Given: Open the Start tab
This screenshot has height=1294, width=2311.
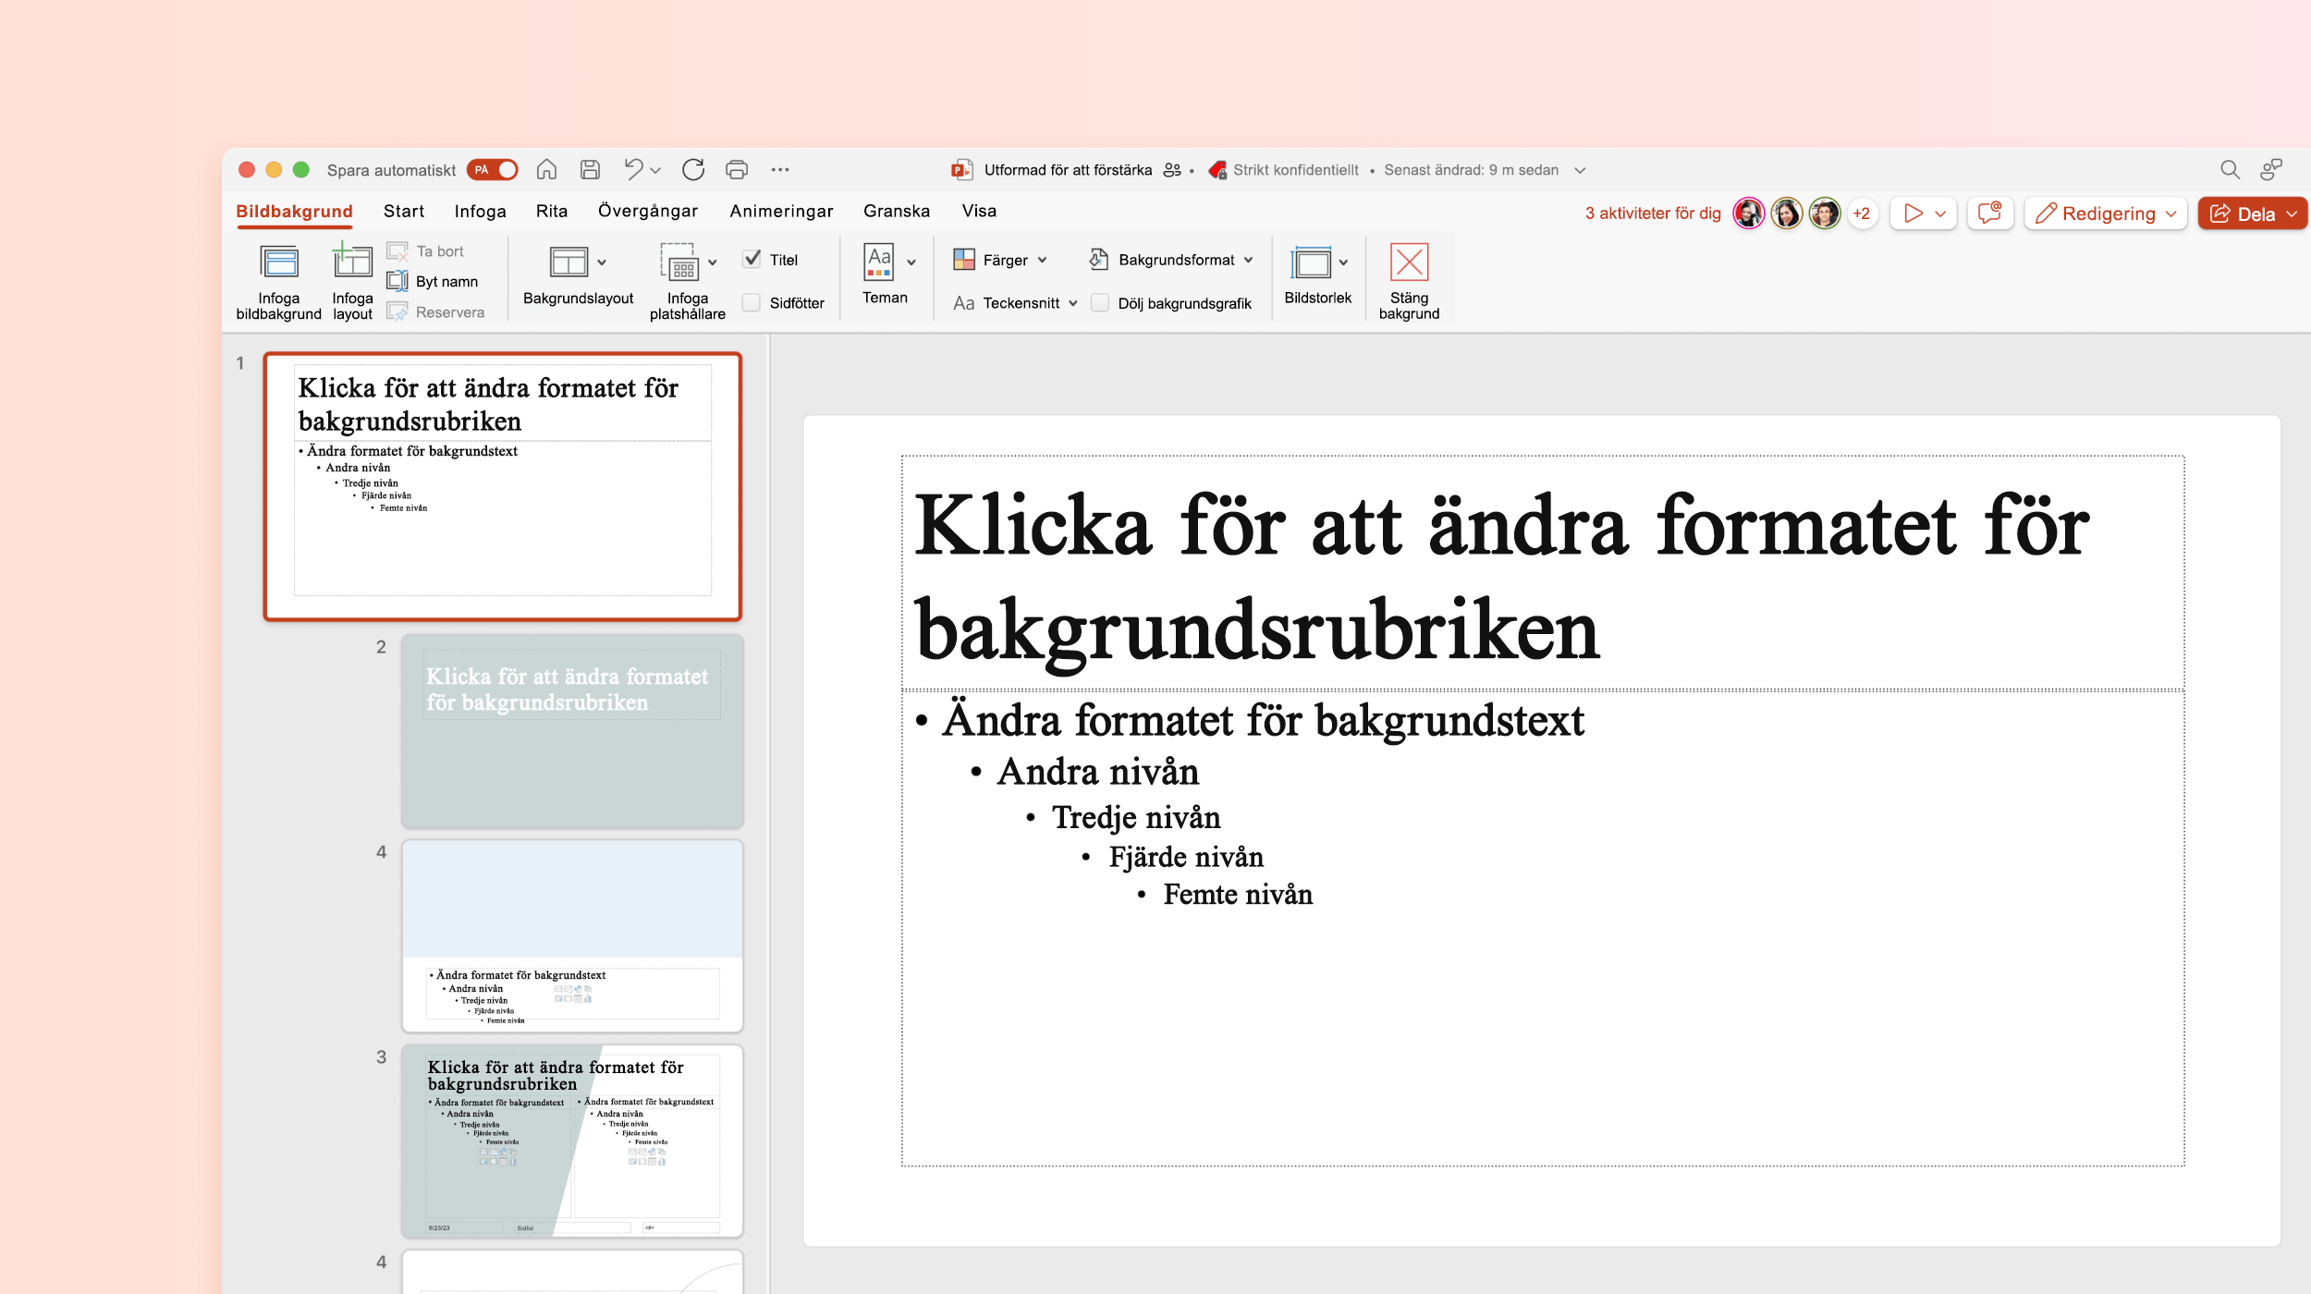Looking at the screenshot, I should [404, 211].
